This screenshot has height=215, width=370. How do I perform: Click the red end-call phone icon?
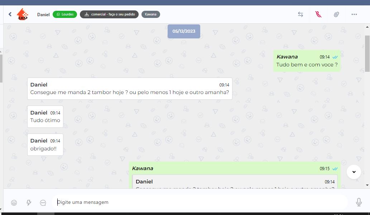(318, 14)
